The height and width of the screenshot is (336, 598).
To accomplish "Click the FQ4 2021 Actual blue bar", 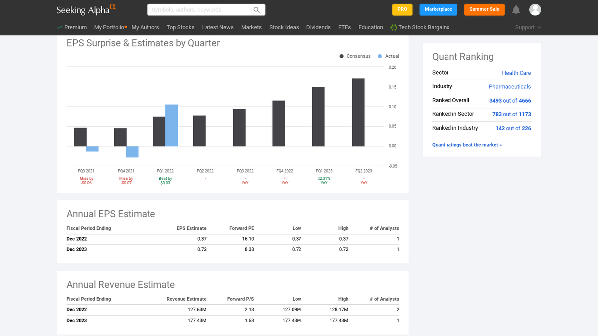I will [132, 152].
